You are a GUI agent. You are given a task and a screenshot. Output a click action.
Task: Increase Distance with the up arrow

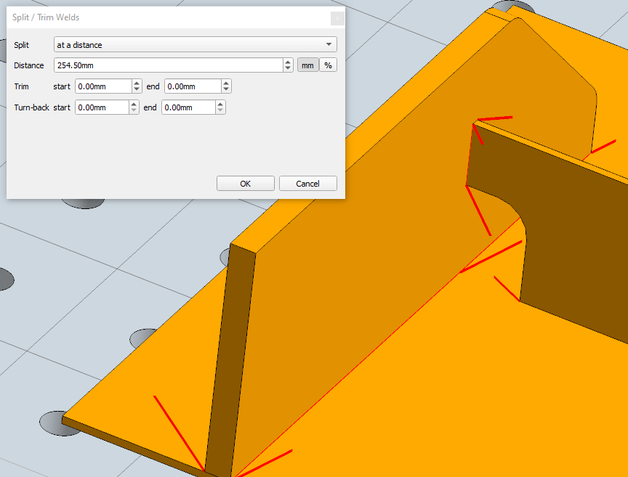pos(288,62)
